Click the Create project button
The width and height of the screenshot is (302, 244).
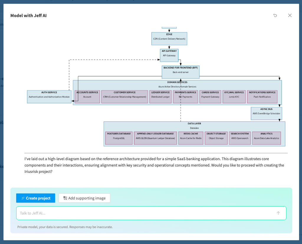pos(36,198)
